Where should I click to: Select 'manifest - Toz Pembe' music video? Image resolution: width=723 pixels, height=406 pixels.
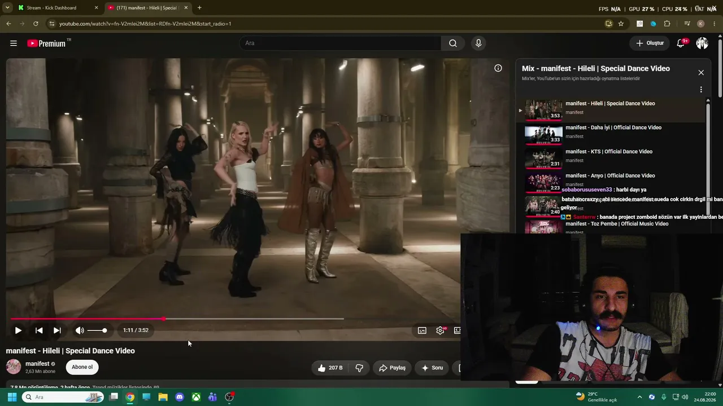617,224
